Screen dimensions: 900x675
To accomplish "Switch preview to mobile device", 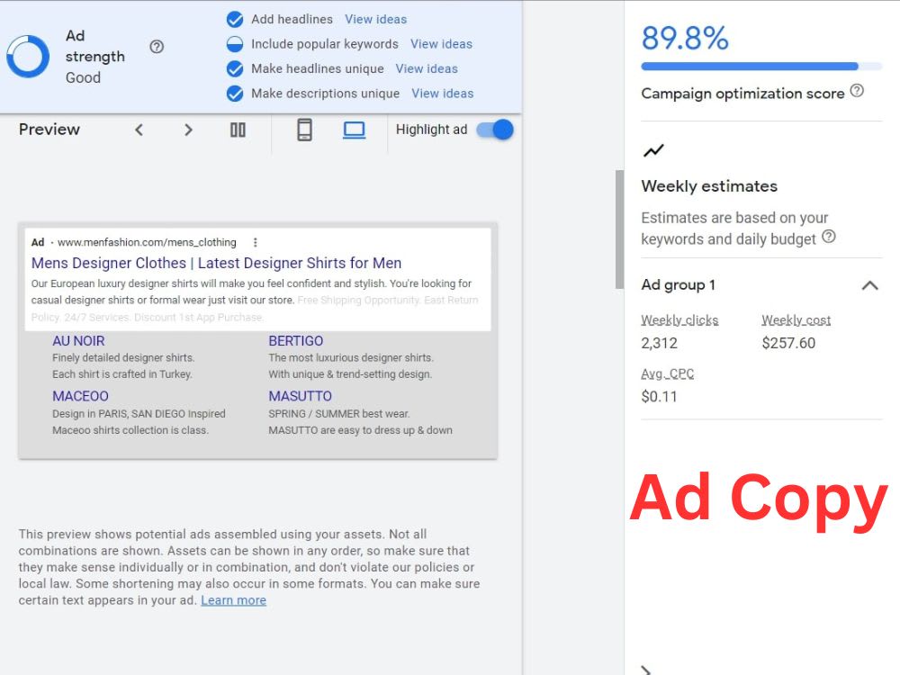I will click(305, 130).
